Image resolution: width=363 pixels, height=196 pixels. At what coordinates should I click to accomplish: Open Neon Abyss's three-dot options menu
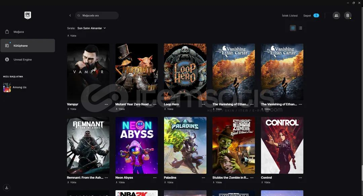tap(155, 178)
